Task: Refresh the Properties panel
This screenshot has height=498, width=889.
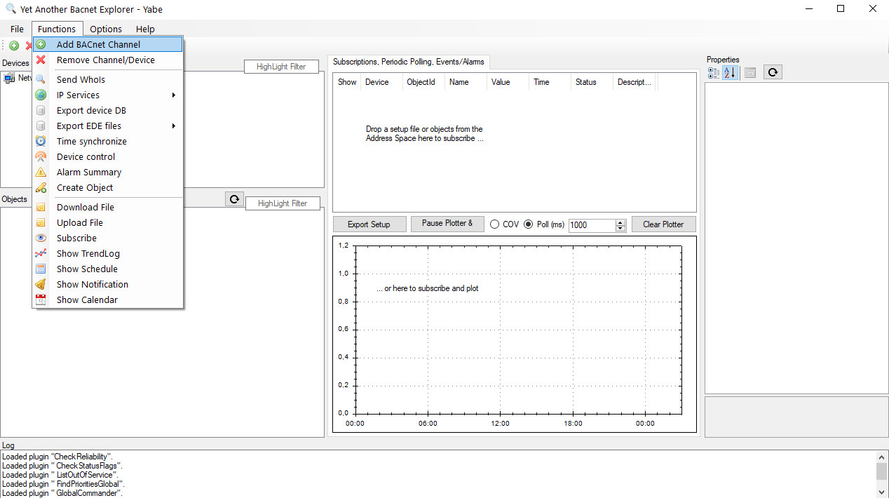Action: [x=773, y=72]
